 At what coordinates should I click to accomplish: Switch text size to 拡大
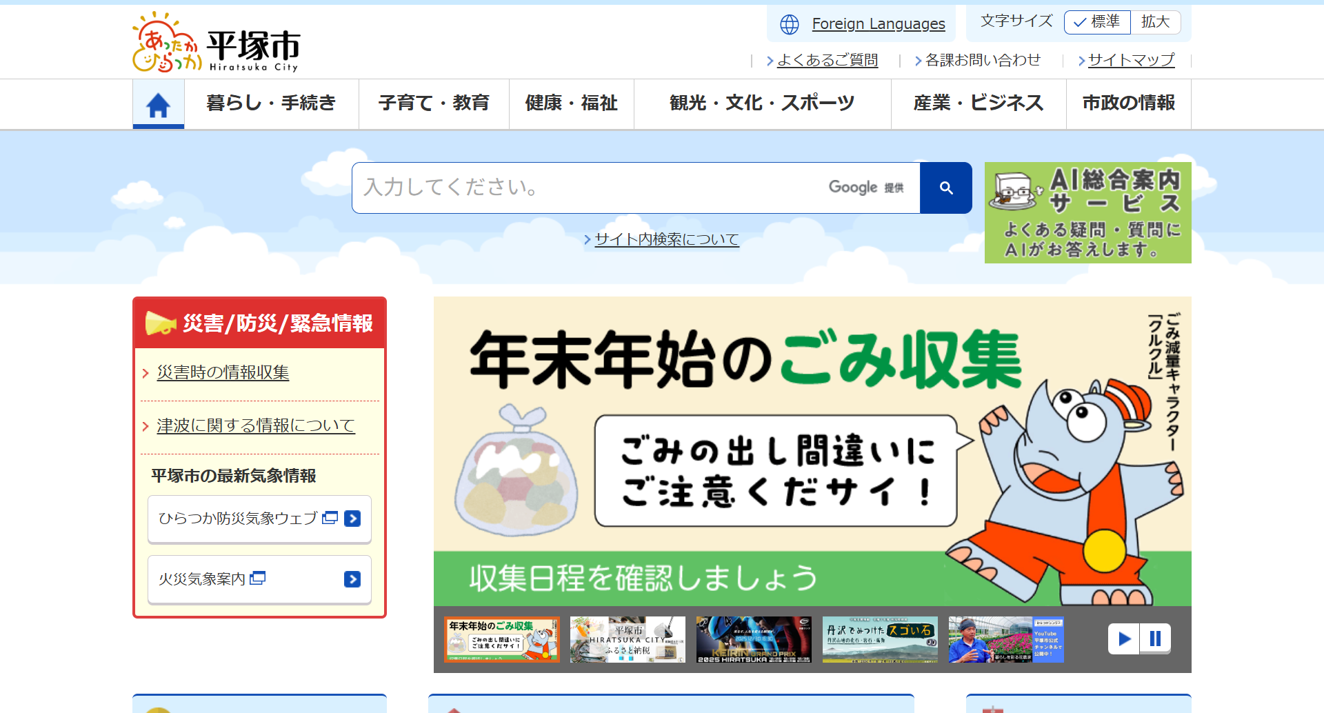point(1155,22)
